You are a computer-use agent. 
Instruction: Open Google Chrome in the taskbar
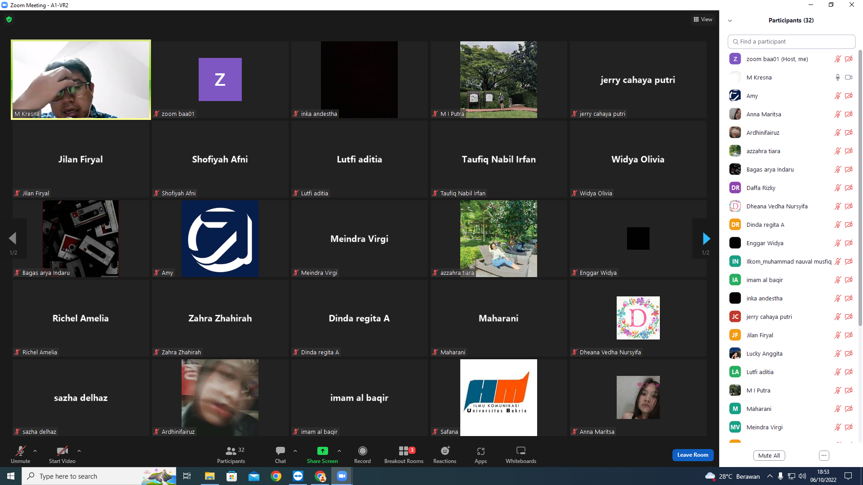click(x=276, y=476)
